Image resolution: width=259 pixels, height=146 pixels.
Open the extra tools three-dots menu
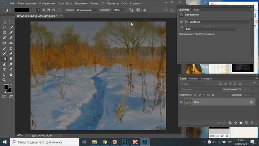coord(11,80)
